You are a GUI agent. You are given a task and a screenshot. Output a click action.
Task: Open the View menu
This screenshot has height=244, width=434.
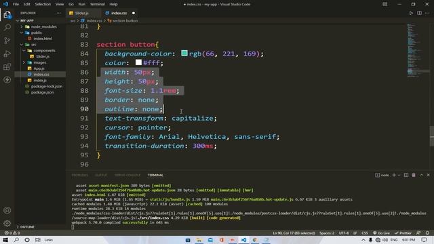60,4
